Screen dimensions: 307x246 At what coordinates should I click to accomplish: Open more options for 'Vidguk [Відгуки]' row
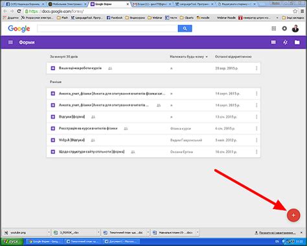tap(256, 140)
